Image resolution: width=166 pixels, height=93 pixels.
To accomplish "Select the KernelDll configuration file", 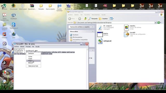I will point(135,34).
